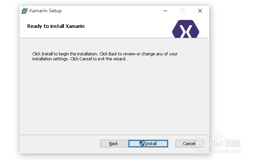Click the separator line above the footer buttons
This screenshot has width=256, height=160.
(114, 135)
